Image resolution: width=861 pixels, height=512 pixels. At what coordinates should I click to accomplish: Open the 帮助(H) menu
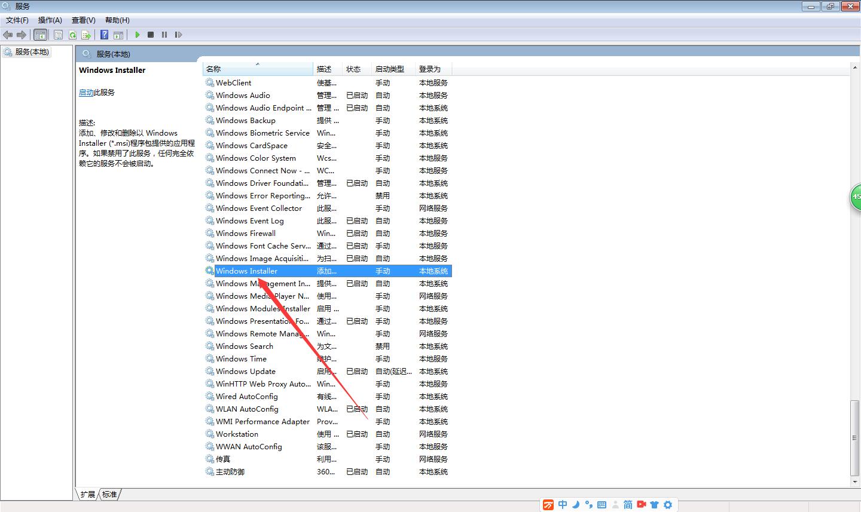pos(117,20)
